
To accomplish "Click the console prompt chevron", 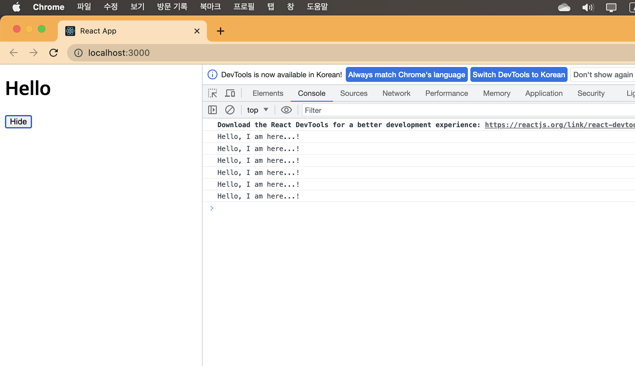I will (x=212, y=208).
